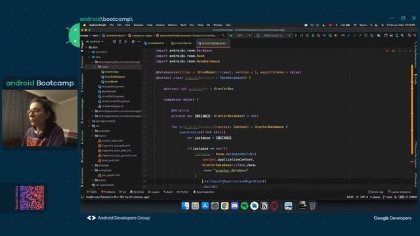Select the UrunlerDatabase.kt editor tab
420x236 pixels.
click(x=213, y=43)
